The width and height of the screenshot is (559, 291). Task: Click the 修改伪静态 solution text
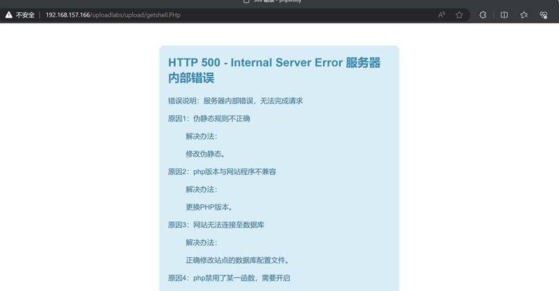[206, 154]
